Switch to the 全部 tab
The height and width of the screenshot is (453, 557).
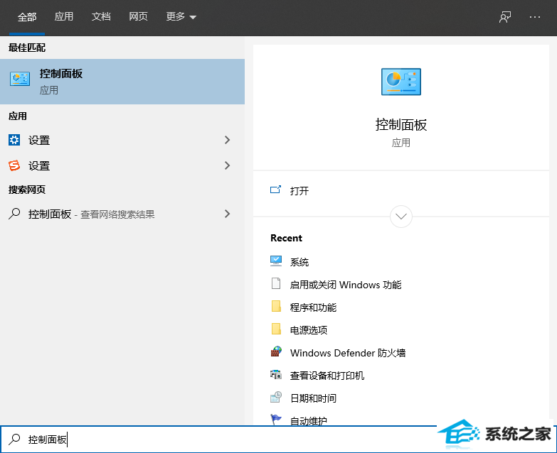pyautogui.click(x=27, y=16)
